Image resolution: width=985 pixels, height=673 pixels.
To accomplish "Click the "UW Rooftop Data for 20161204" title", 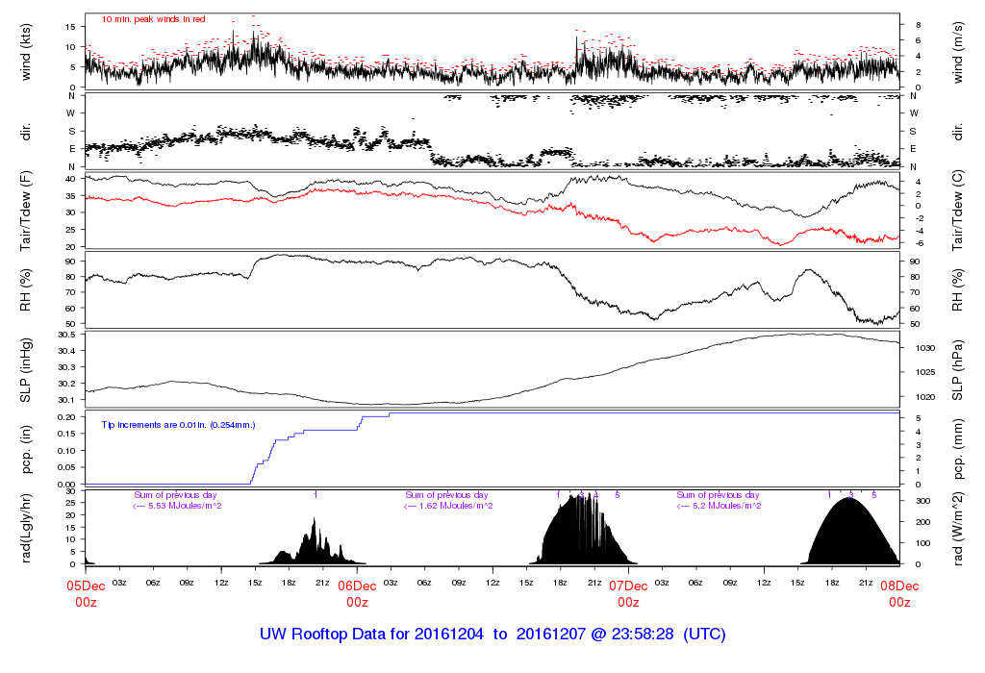I will [x=372, y=635].
